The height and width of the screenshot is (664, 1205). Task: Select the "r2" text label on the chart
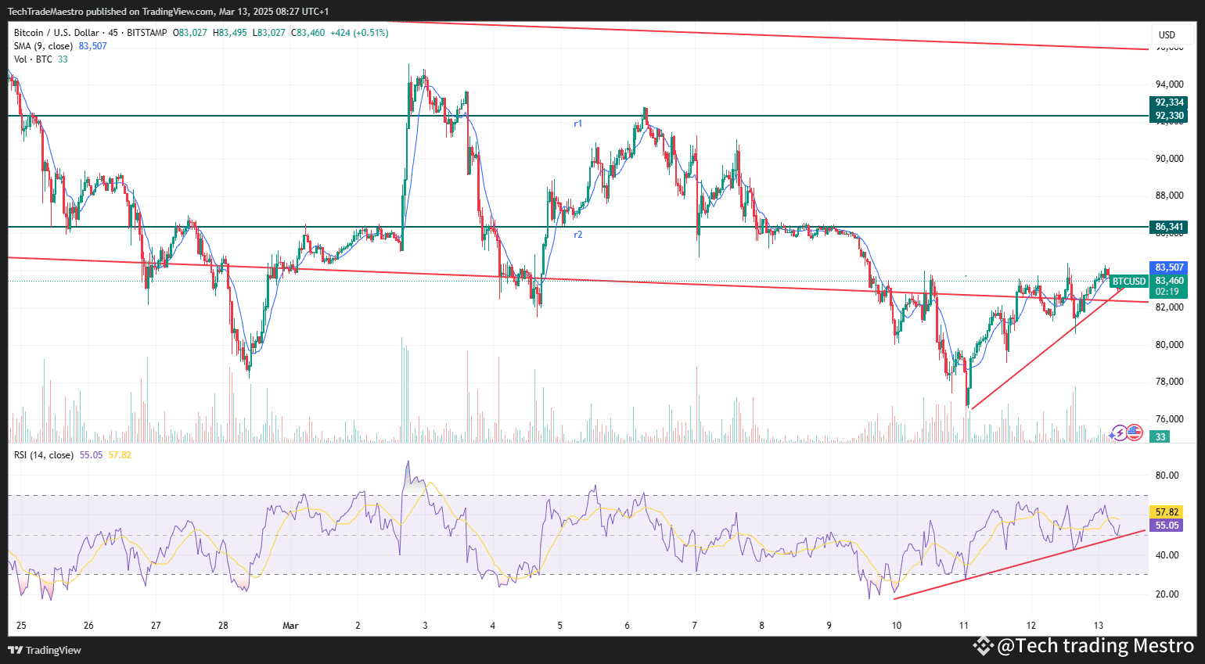(577, 235)
